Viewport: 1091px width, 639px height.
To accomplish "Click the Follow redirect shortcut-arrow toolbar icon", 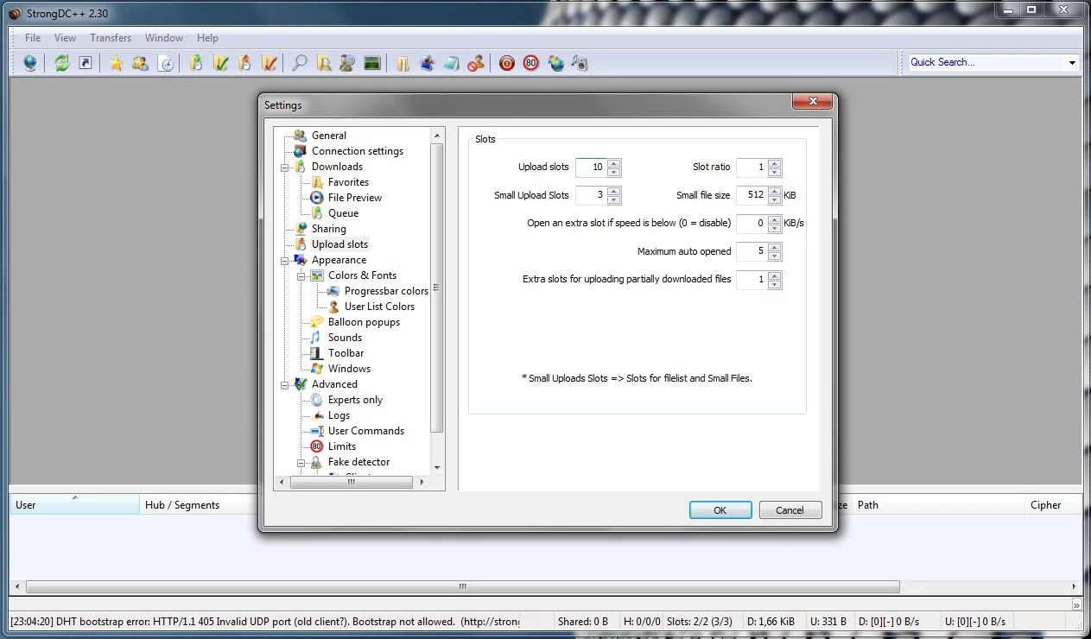I will click(x=86, y=63).
